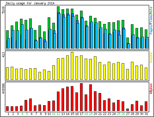
Task: Select the green weekend day 11 label
Action: 54,114
